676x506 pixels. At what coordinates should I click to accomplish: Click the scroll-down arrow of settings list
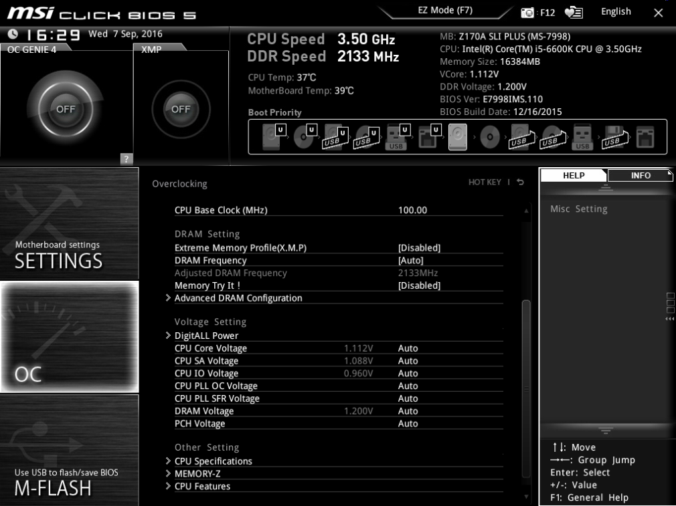pyautogui.click(x=526, y=497)
